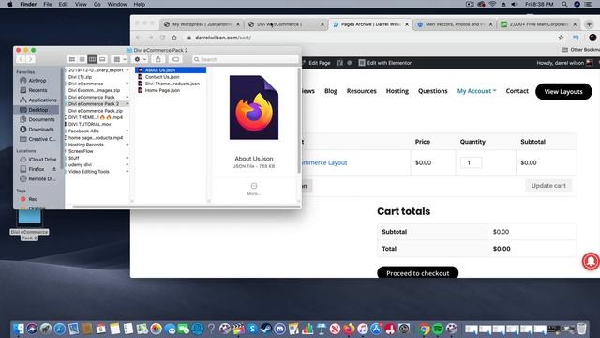Open the File menu in menu bar
Image resolution: width=600 pixels, height=338 pixels.
pos(48,4)
